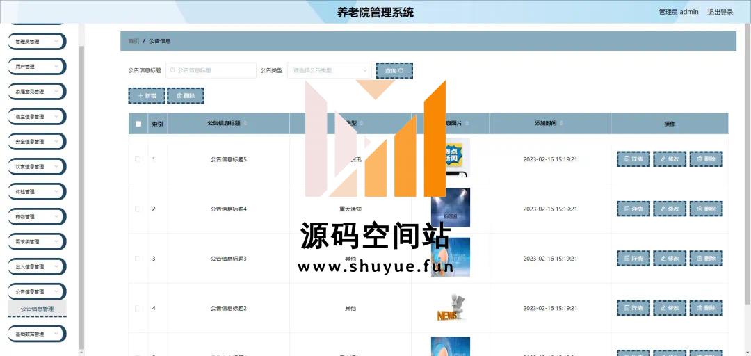Click the 删除 batch delete button above the table

click(x=186, y=96)
